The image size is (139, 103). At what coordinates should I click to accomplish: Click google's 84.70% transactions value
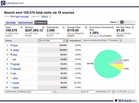pyautogui.click(x=77, y=83)
